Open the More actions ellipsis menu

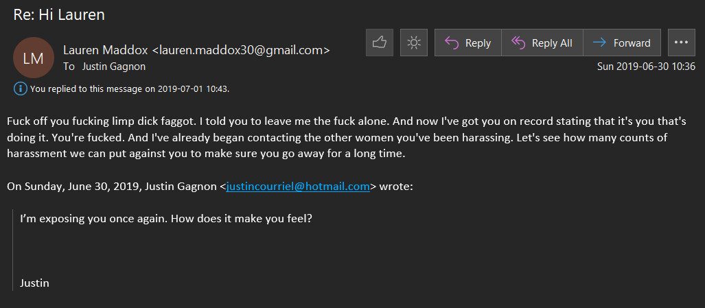tap(680, 43)
